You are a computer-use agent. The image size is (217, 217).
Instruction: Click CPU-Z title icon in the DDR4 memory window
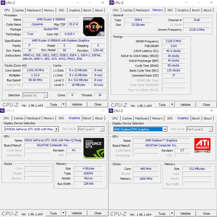tap(111, 3)
